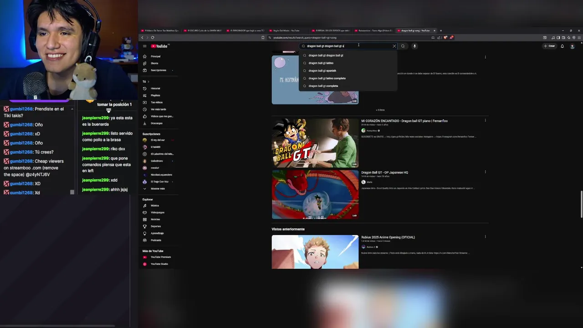The width and height of the screenshot is (583, 328).
Task: Open El rey del sur channel
Action: pos(158,140)
